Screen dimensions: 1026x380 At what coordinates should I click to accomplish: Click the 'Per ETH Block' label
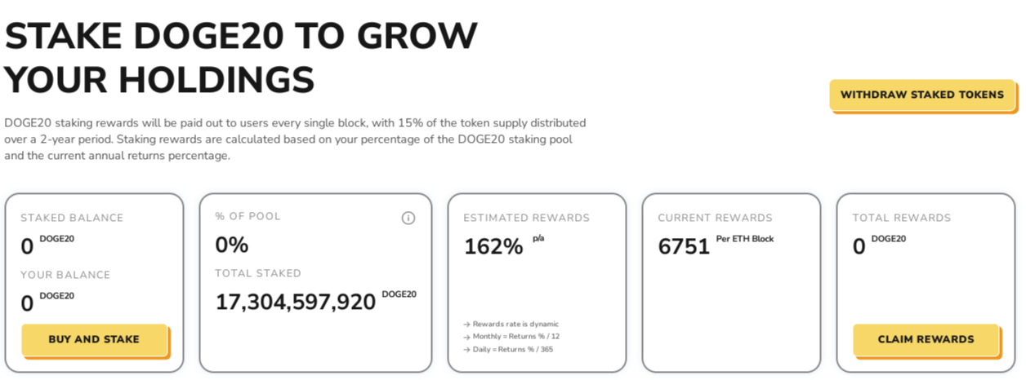click(x=745, y=239)
